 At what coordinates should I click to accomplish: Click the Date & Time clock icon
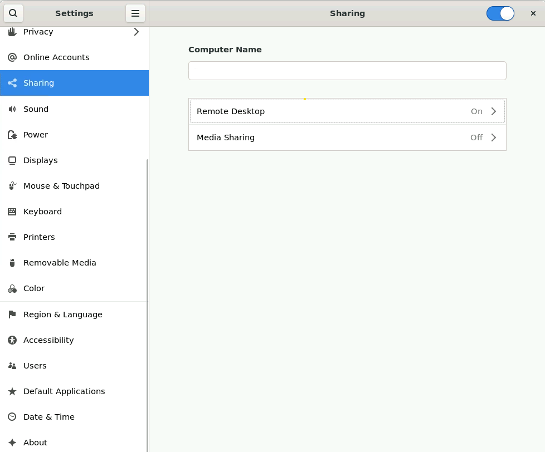[x=12, y=417]
